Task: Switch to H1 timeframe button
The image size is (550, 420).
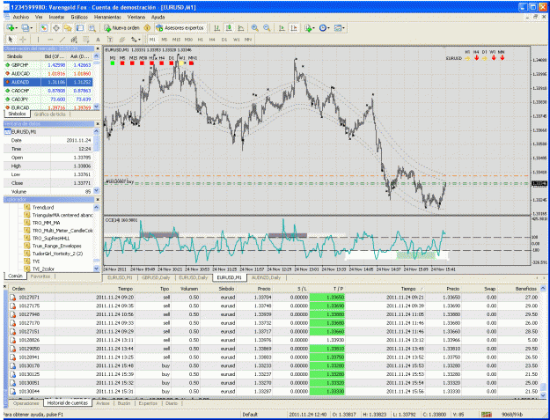Action: 201,40
